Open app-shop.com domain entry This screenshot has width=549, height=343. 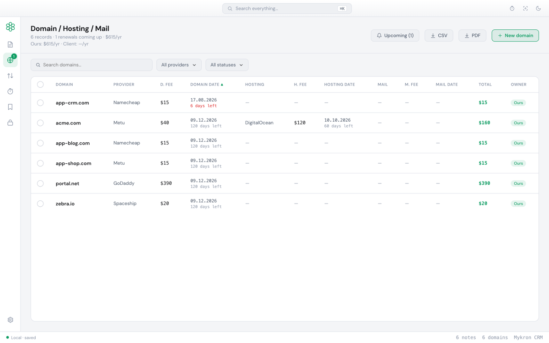click(x=73, y=163)
